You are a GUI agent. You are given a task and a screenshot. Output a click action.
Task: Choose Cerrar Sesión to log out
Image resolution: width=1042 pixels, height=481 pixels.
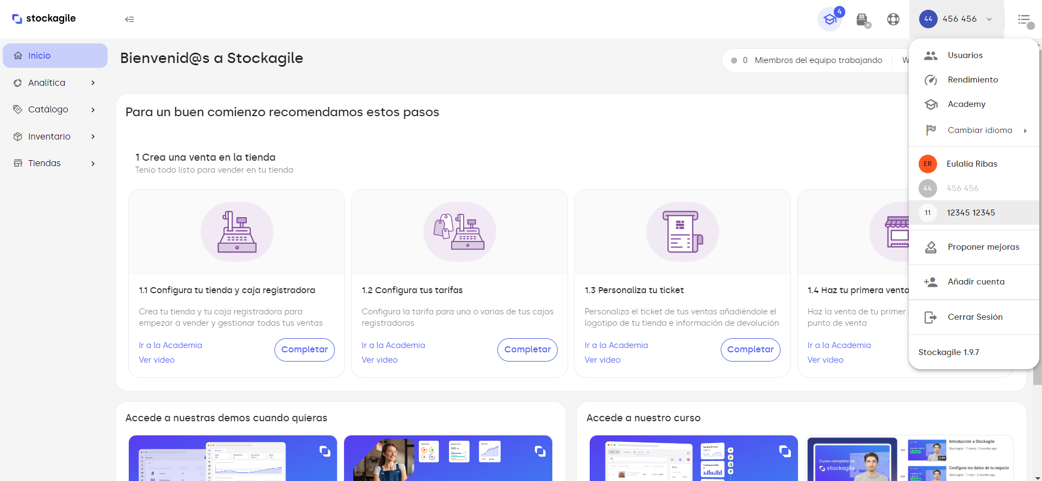coord(974,317)
